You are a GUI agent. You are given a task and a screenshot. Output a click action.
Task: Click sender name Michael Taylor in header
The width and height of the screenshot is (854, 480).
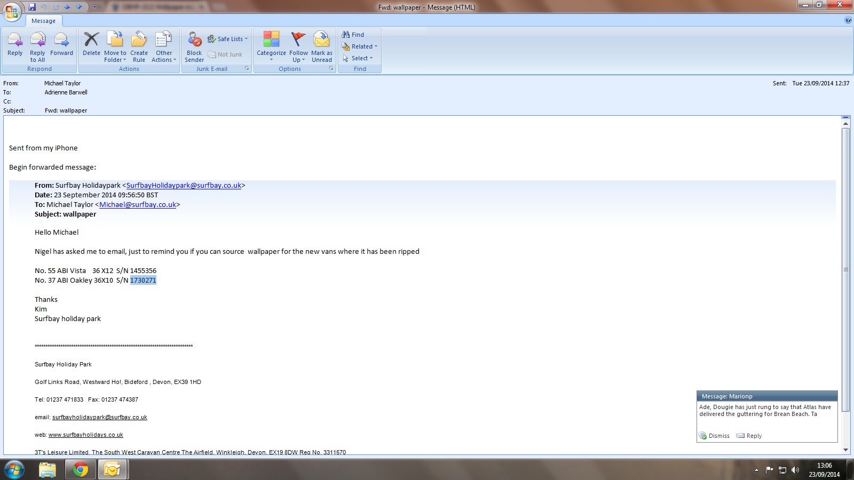62,83
